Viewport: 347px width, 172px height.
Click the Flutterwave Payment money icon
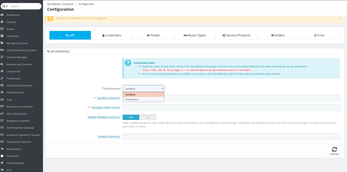pyautogui.click(x=2, y=142)
